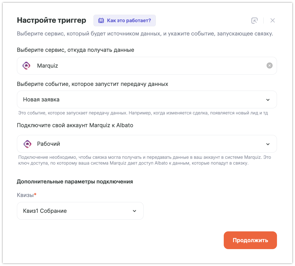295x266 pixels.
Task: Click the collapse window arrow icon
Action: (254, 21)
